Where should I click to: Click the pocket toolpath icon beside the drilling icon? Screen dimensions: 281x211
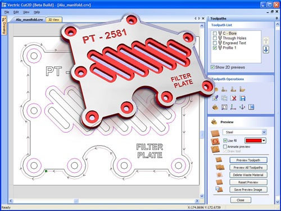(233, 89)
